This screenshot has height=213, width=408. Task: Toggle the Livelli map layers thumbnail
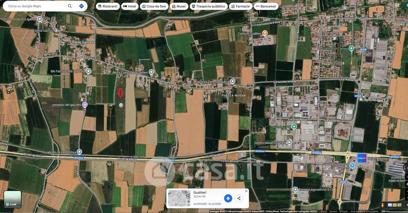[x=12, y=199]
